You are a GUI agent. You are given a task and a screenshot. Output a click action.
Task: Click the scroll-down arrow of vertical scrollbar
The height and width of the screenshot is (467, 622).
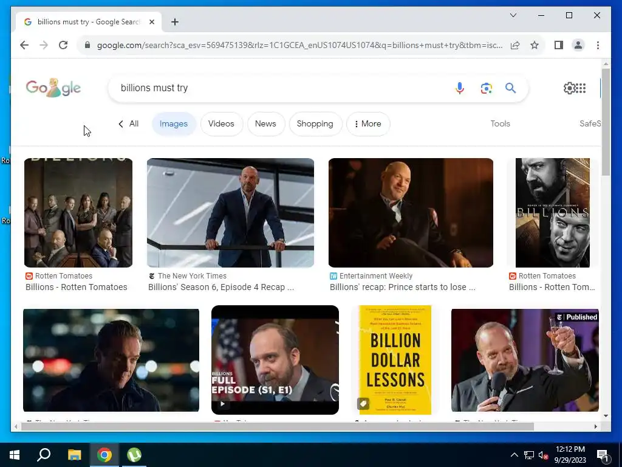(606, 416)
